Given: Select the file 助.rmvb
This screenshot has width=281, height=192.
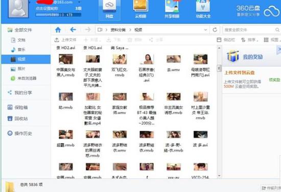Looking at the screenshot, I should click(66, 101).
